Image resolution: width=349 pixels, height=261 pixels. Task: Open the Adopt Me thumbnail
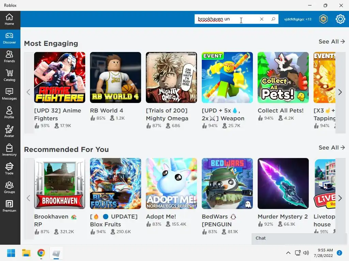pyautogui.click(x=171, y=184)
